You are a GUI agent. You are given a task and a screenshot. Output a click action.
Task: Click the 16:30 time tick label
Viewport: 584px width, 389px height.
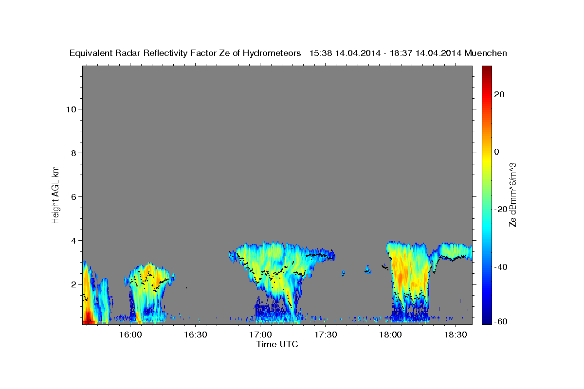point(196,335)
